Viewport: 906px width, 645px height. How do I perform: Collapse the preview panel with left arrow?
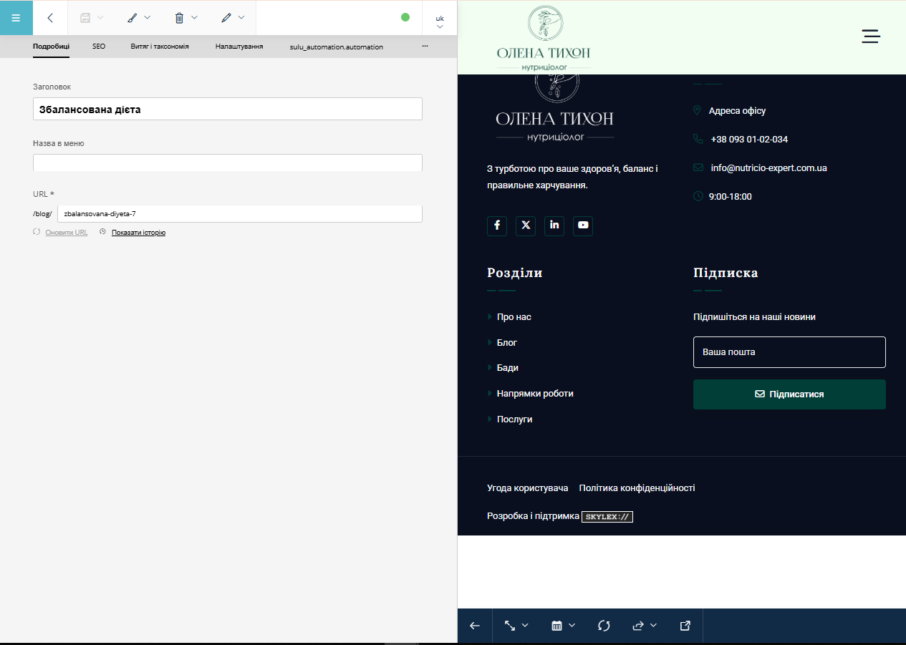tap(475, 626)
